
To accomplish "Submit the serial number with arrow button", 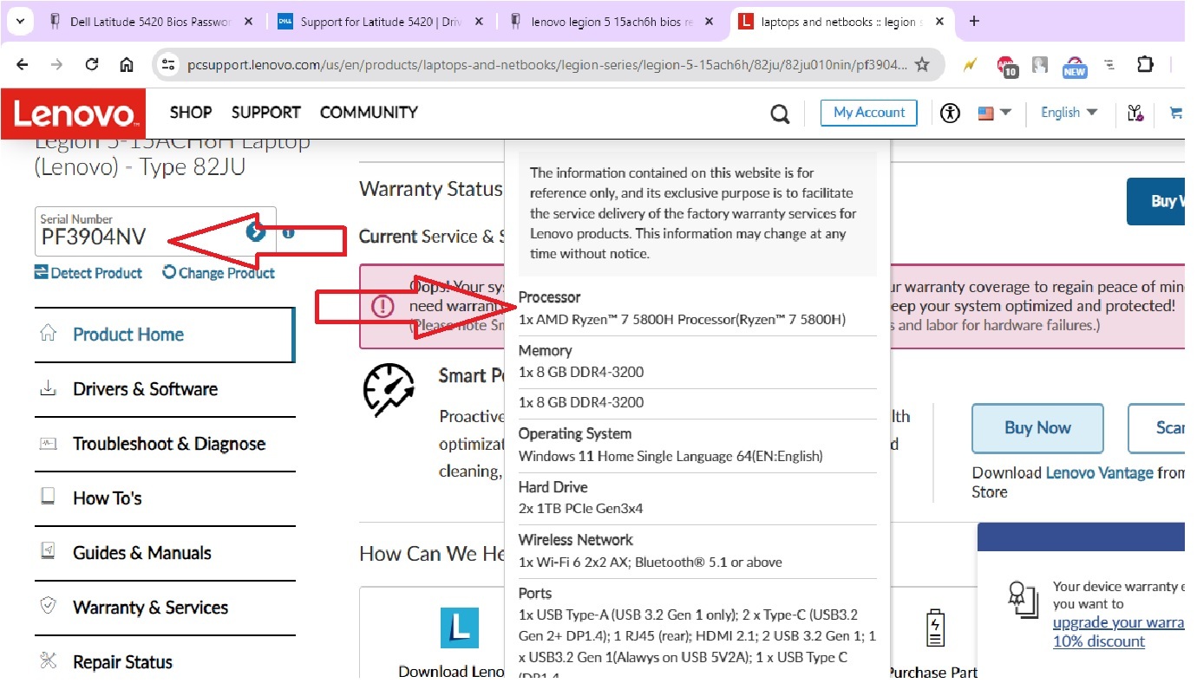I will 255,231.
